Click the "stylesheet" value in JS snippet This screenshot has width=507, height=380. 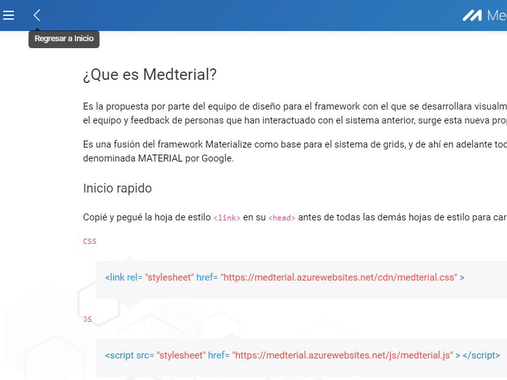coord(181,355)
